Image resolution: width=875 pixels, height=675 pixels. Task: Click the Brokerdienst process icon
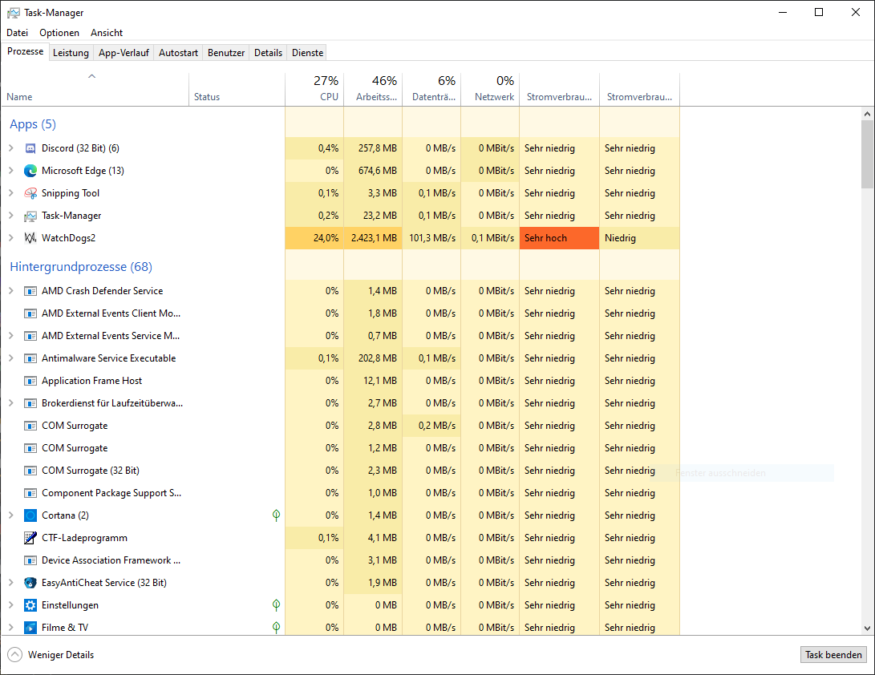tap(30, 402)
